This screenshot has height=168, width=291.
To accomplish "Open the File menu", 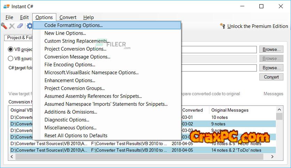I will [9, 17].
